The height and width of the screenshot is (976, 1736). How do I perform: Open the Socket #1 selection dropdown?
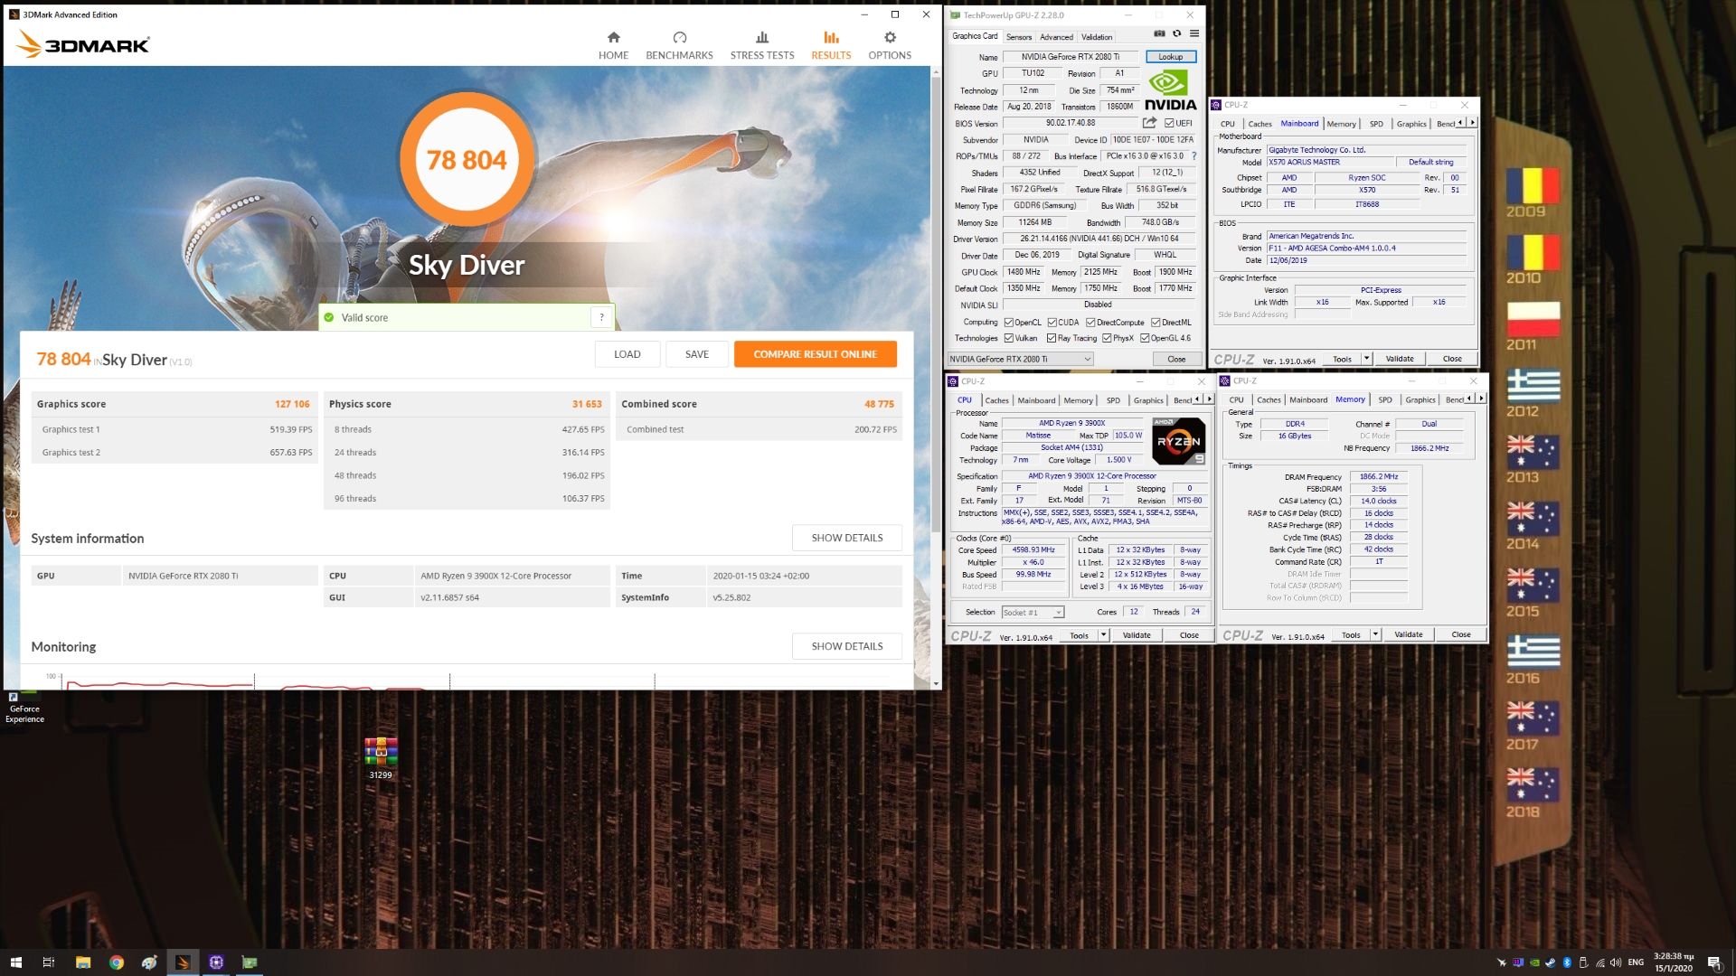[1033, 613]
